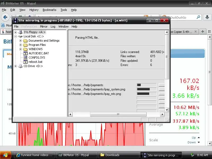The height and width of the screenshot is (159, 212).
Task: Click the browser Back arrow button
Action: pos(5,17)
